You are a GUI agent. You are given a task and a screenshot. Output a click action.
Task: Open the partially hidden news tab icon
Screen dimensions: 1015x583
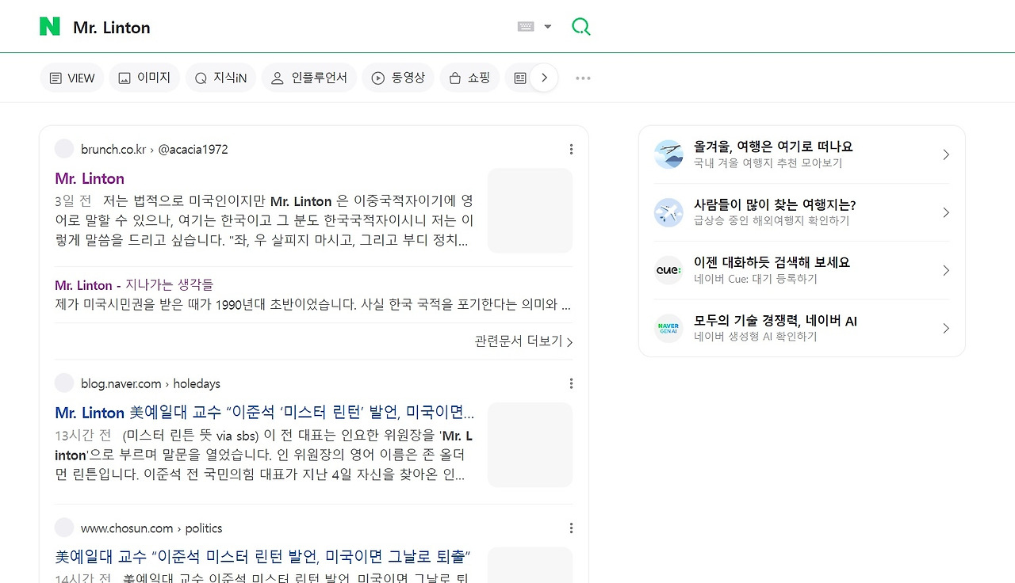520,78
